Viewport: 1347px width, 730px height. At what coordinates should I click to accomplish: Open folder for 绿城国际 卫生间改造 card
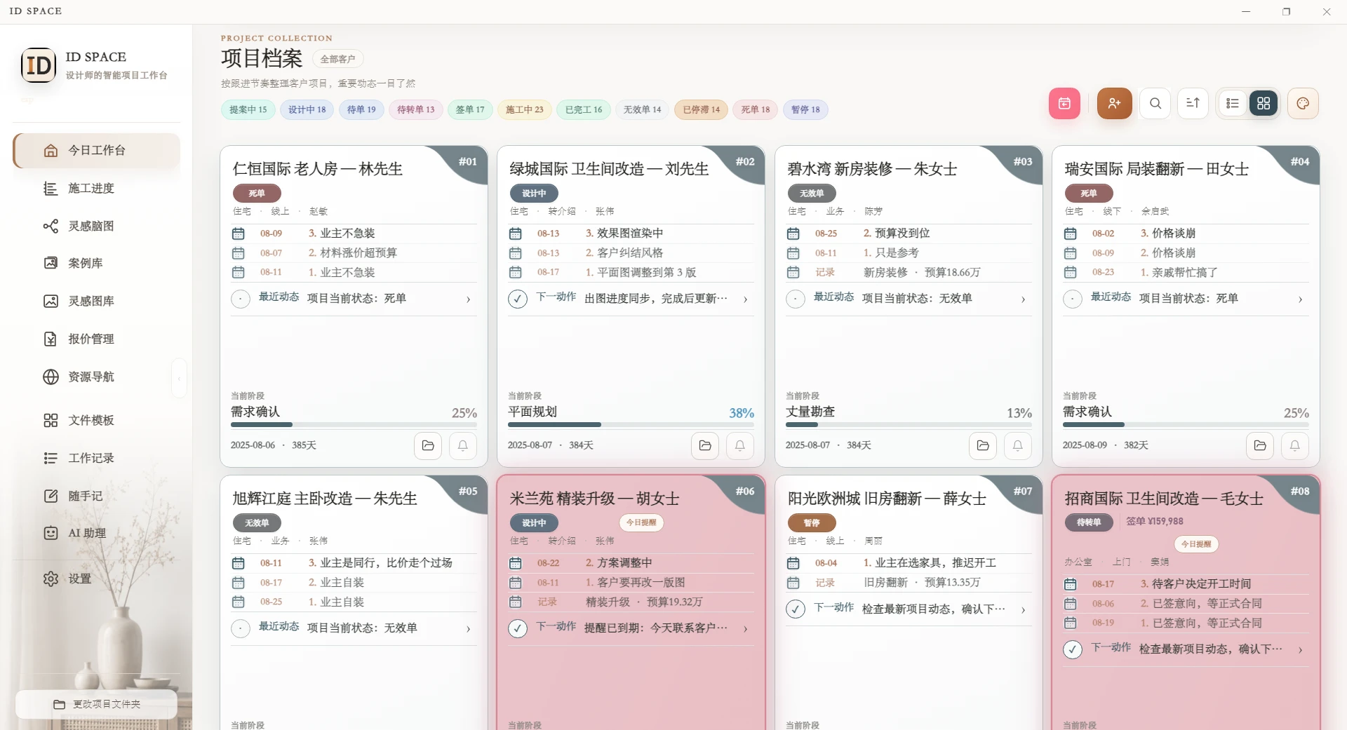pos(705,445)
